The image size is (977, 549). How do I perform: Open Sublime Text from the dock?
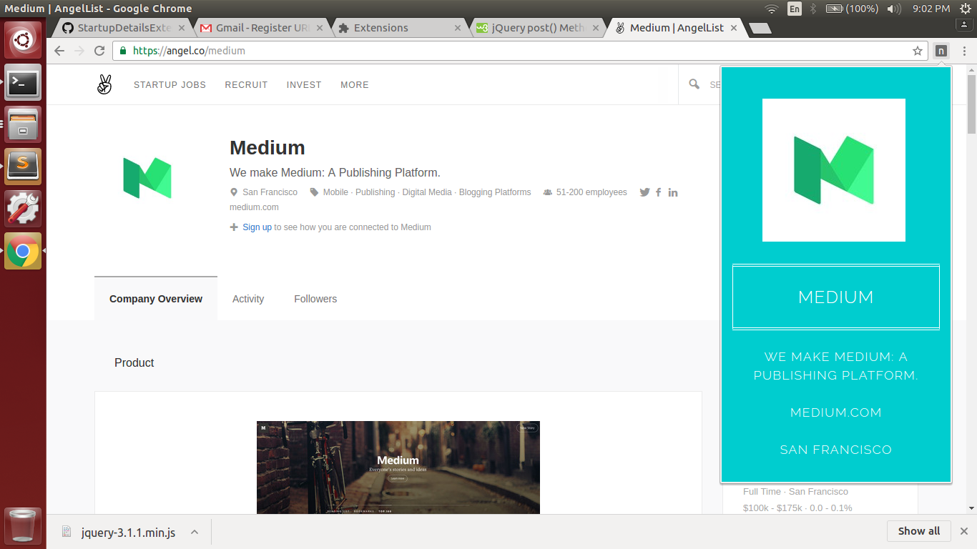pos(23,167)
